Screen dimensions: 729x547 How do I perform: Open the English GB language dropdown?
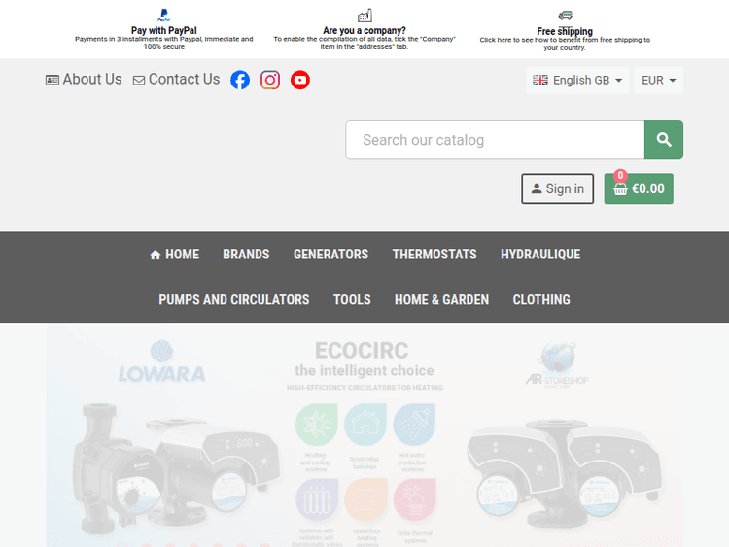click(577, 80)
